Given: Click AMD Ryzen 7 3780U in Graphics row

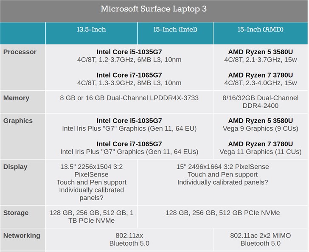Looking at the screenshot, I should 261,144.
